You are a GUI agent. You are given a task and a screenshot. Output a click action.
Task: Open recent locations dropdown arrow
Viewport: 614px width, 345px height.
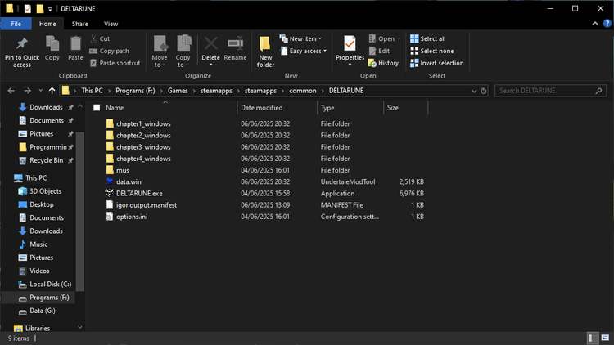(x=40, y=91)
